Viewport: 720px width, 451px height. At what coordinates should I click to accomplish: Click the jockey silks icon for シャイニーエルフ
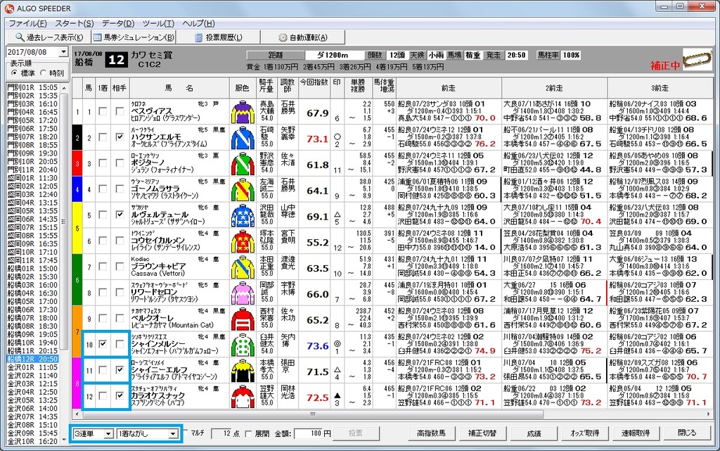243,369
